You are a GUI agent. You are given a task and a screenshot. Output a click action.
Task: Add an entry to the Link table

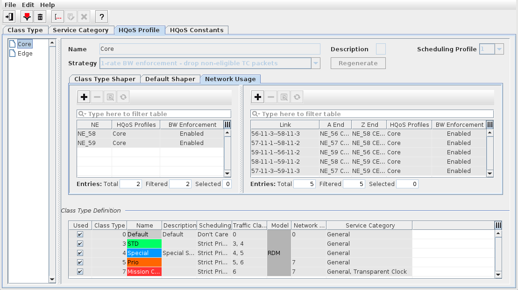coord(258,97)
